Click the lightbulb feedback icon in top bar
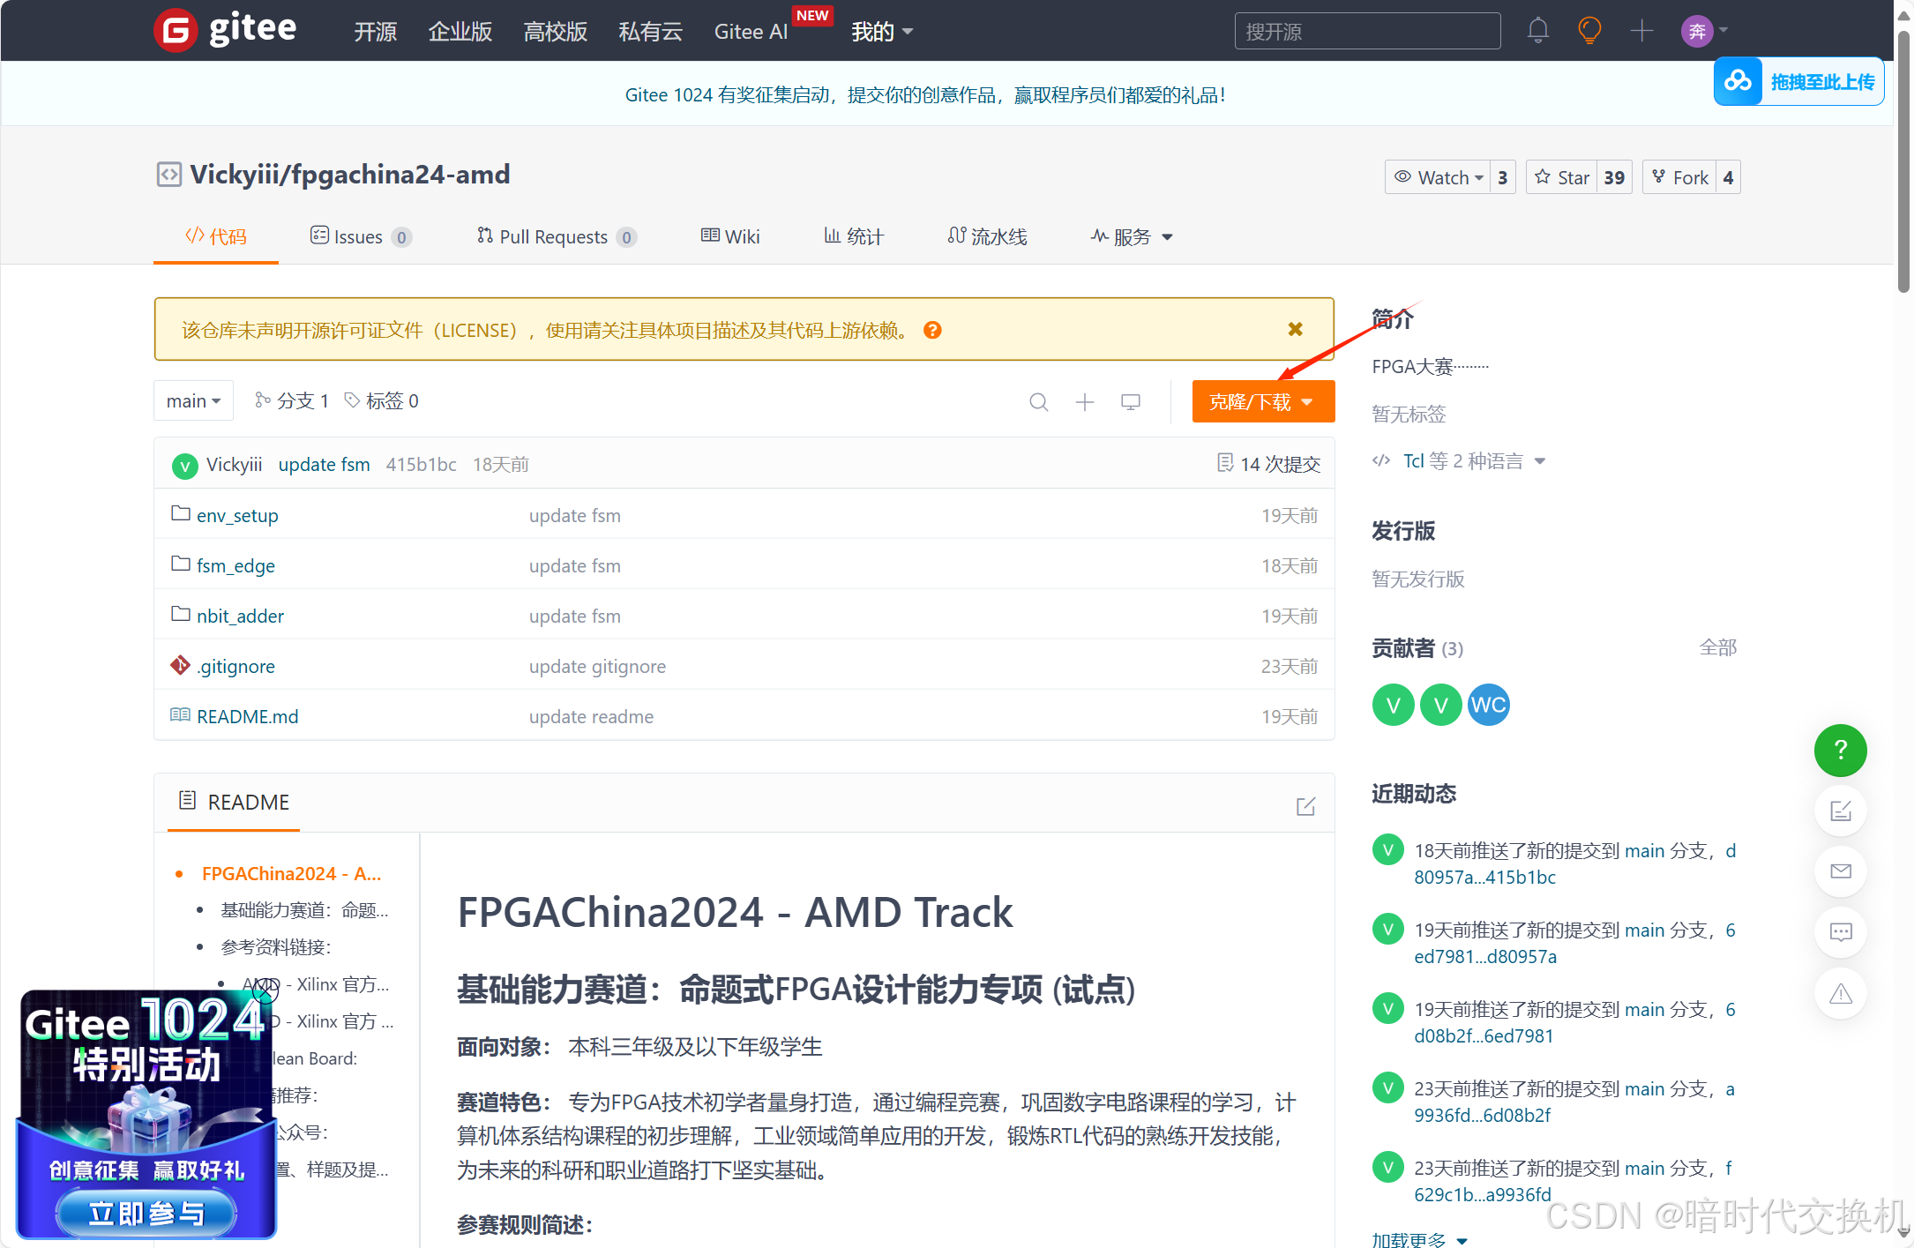The height and width of the screenshot is (1248, 1914). click(x=1589, y=30)
